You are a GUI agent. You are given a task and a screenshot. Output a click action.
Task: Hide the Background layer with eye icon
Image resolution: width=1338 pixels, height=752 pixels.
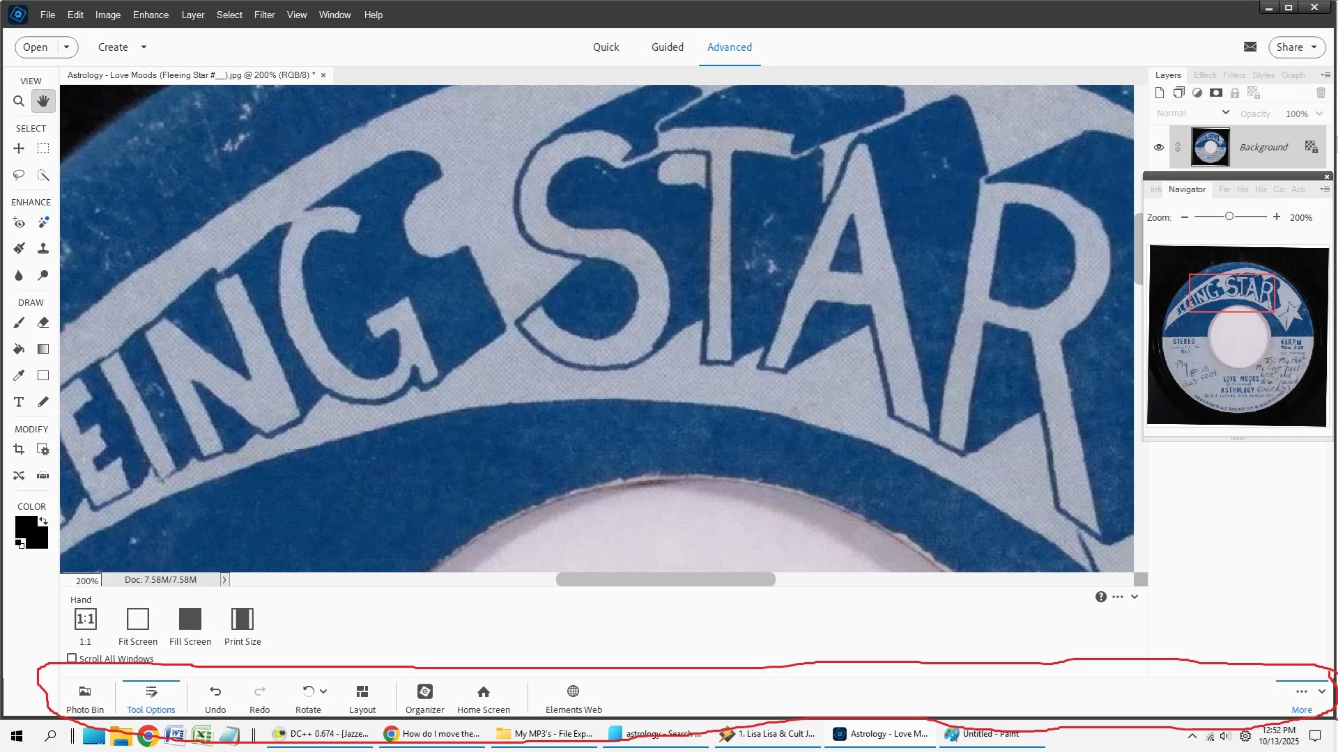[1158, 148]
